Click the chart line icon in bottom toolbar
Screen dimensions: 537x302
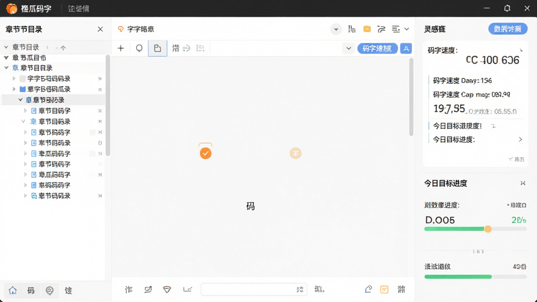click(187, 289)
